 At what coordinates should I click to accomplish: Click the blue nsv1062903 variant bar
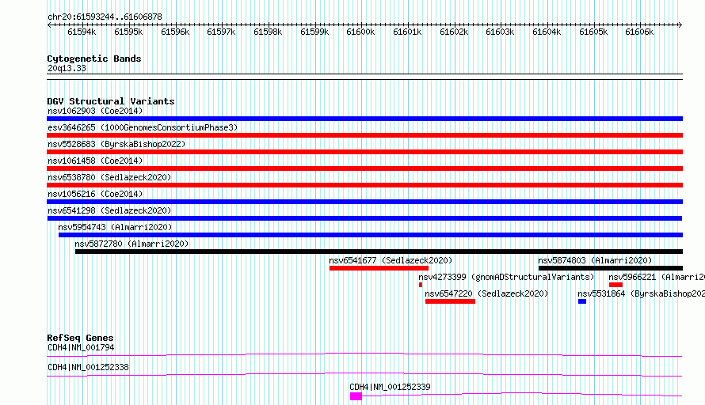point(364,119)
